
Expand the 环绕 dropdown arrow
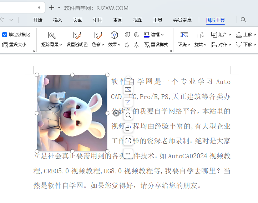point(189,45)
